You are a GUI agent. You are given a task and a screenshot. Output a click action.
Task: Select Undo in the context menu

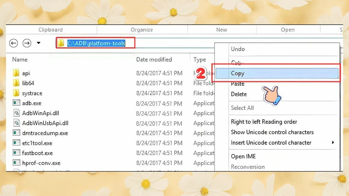(238, 49)
